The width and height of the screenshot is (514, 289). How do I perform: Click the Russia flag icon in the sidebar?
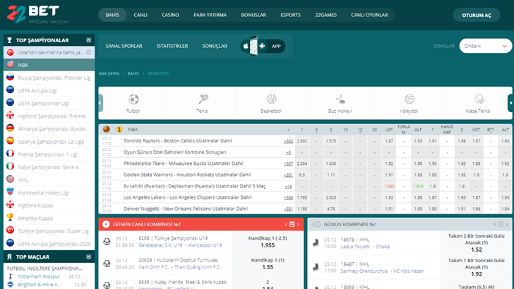click(x=10, y=78)
